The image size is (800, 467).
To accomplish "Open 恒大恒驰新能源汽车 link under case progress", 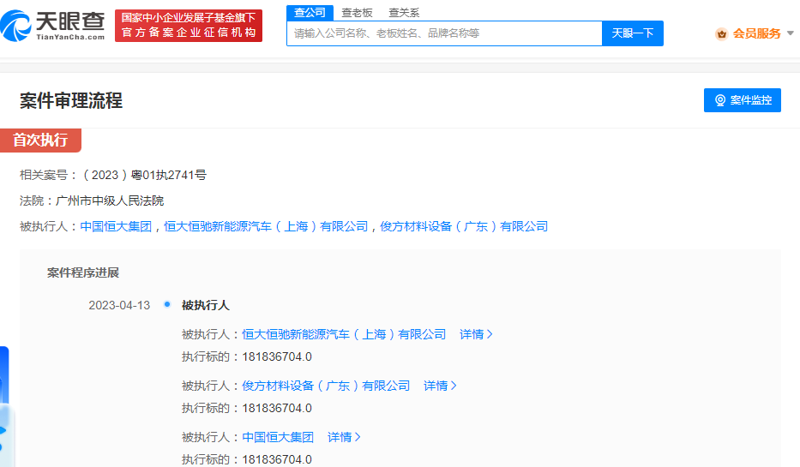I will point(344,334).
